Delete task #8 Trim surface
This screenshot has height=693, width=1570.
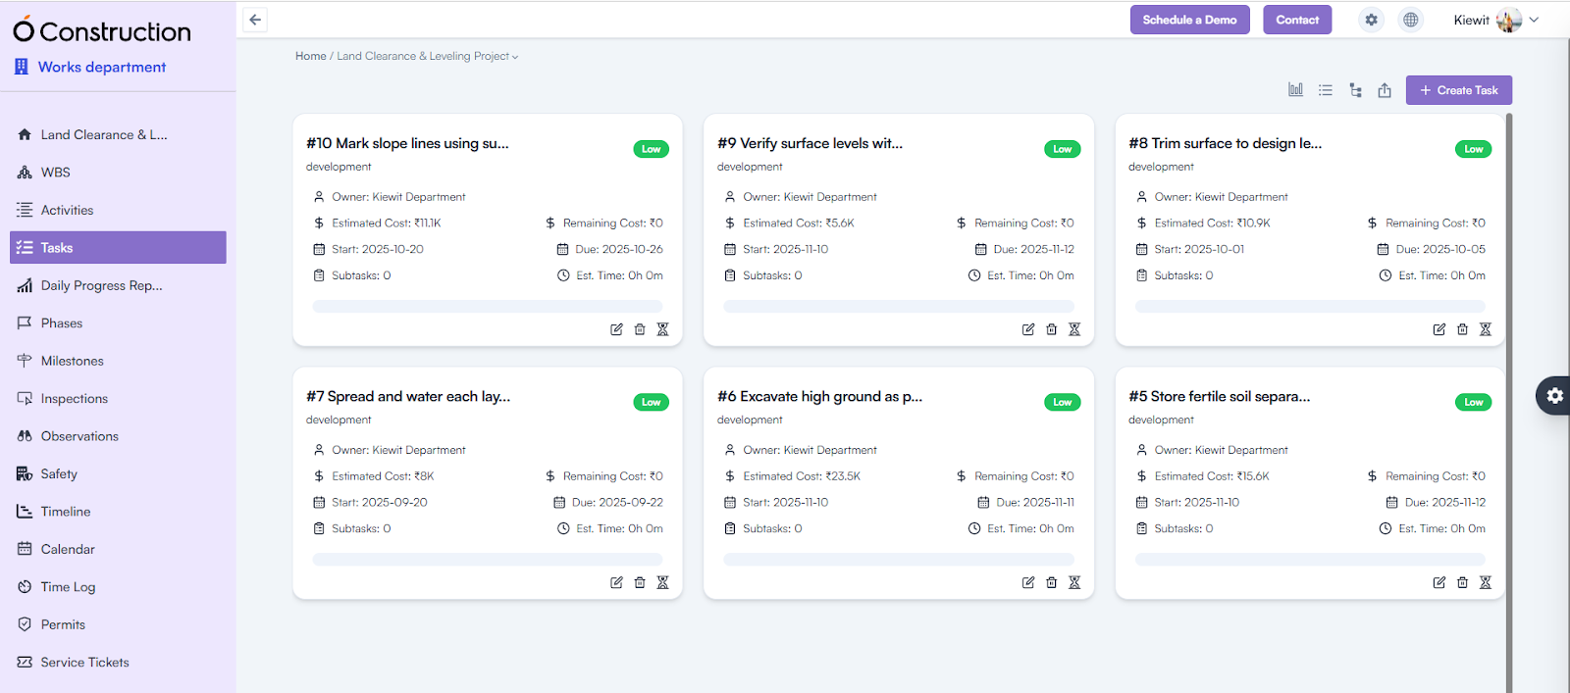(x=1463, y=329)
